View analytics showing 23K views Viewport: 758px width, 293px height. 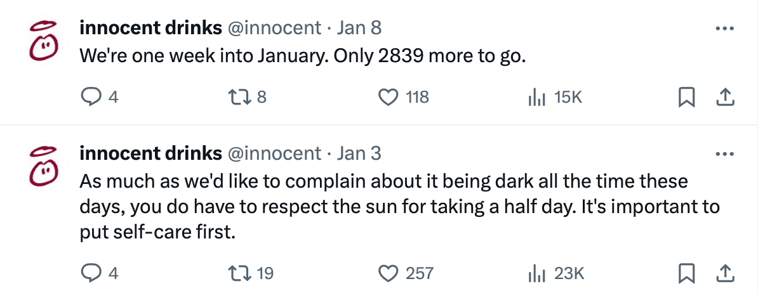(536, 273)
